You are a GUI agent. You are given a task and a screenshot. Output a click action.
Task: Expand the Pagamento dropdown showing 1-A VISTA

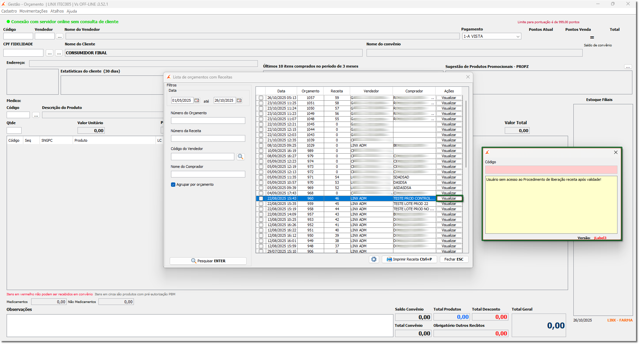click(518, 36)
